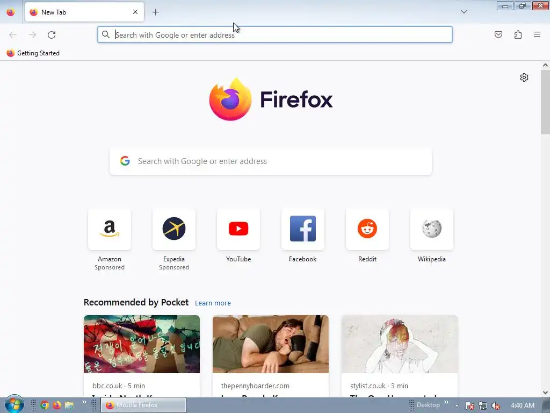Click the muted volume tray icon
Image resolution: width=550 pixels, height=413 pixels.
coord(496,405)
